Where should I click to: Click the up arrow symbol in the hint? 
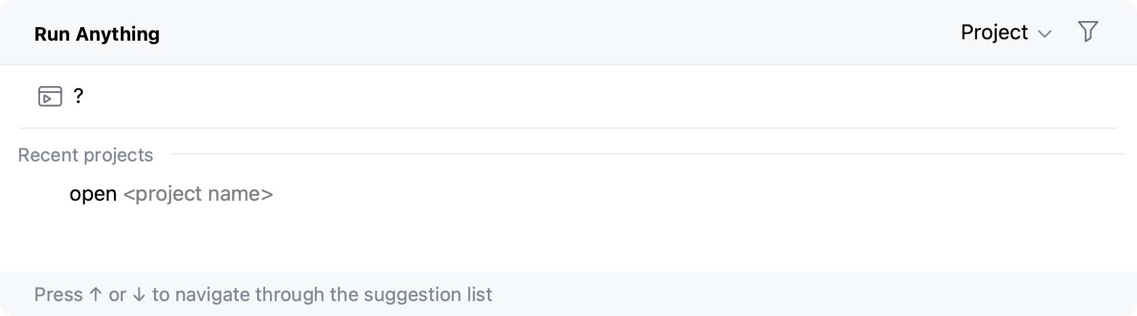(x=96, y=295)
